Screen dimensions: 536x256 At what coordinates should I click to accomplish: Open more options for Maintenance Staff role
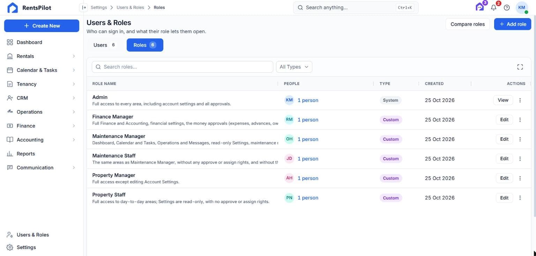point(520,159)
